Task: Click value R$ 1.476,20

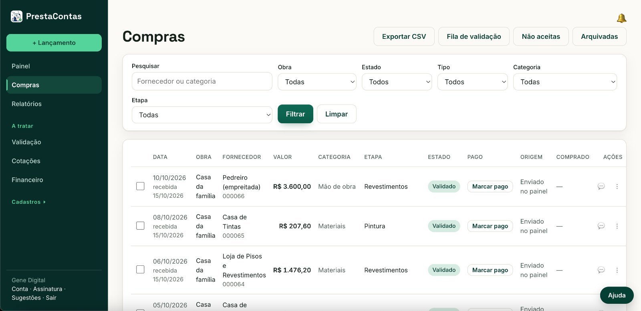Action: click(292, 270)
